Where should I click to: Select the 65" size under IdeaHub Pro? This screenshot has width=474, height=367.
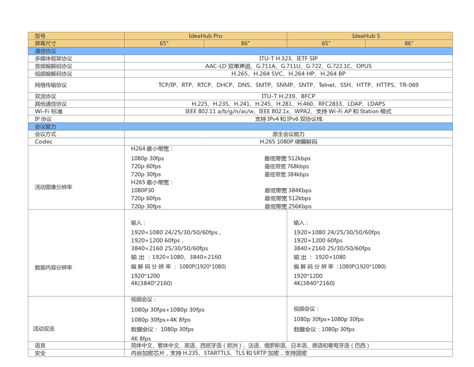pos(164,44)
